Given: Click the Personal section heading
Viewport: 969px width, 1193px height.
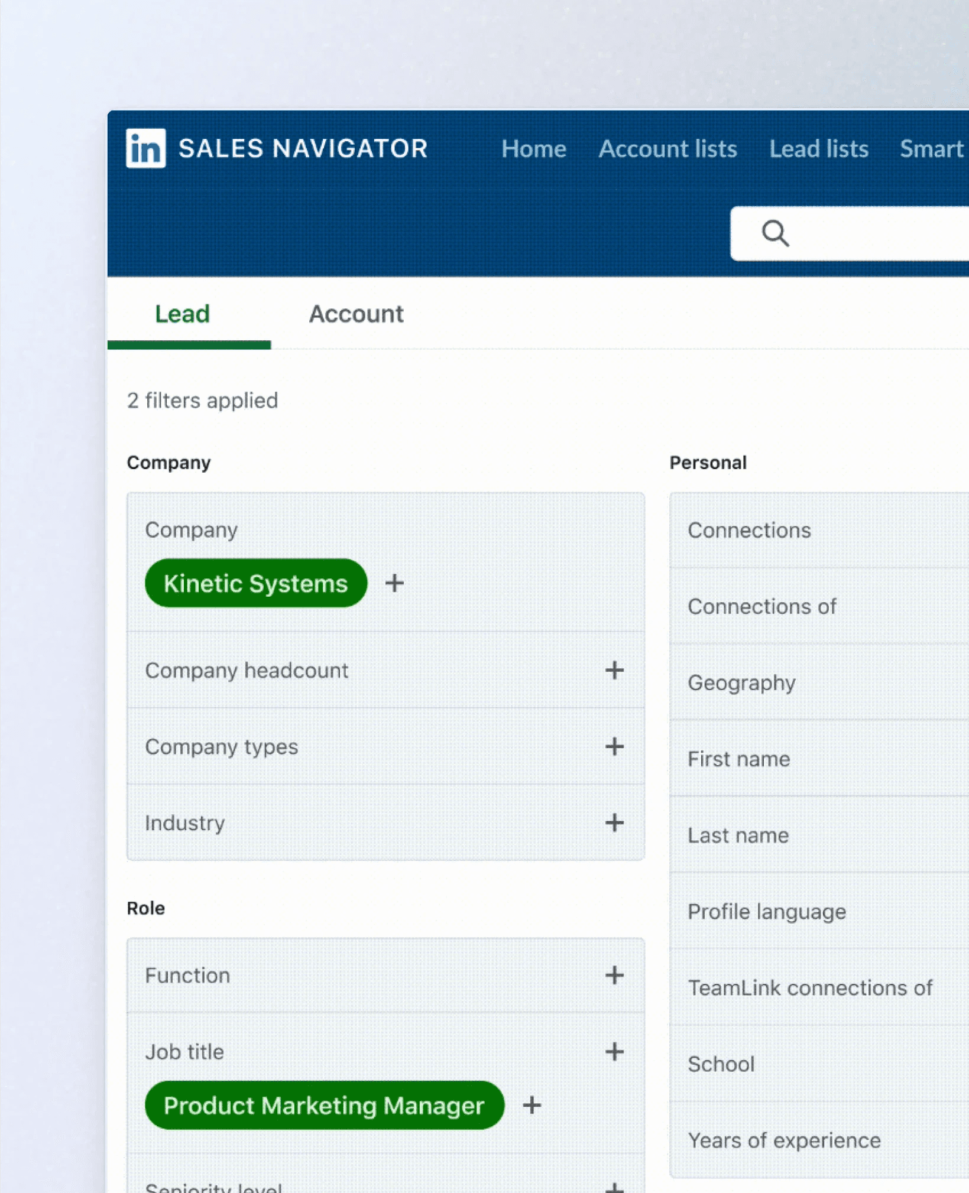Looking at the screenshot, I should [x=708, y=463].
